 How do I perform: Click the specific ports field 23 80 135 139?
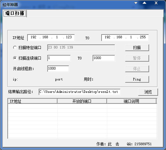point(81,48)
